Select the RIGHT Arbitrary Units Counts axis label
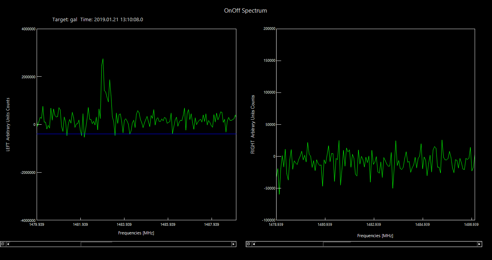 (x=253, y=124)
